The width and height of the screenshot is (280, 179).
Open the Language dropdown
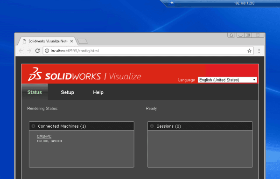pyautogui.click(x=227, y=80)
